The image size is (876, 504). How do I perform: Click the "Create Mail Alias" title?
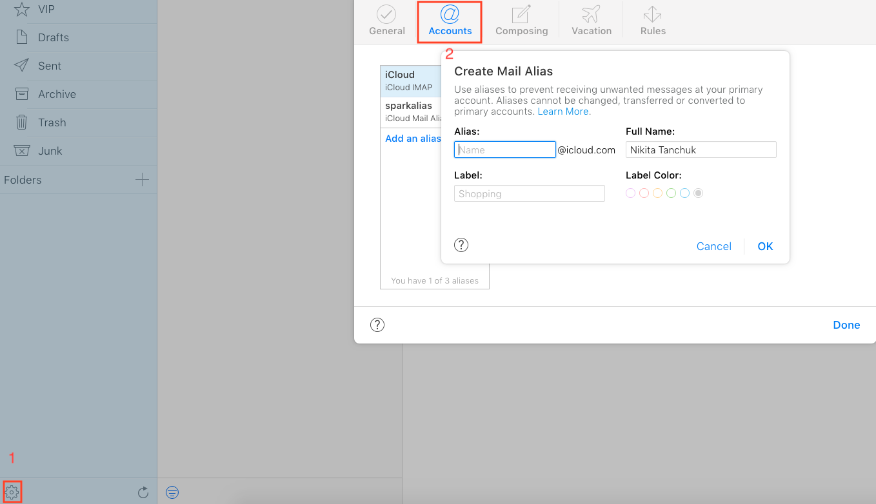click(504, 71)
